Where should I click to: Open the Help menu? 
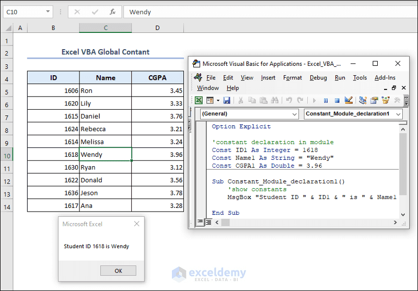[233, 88]
